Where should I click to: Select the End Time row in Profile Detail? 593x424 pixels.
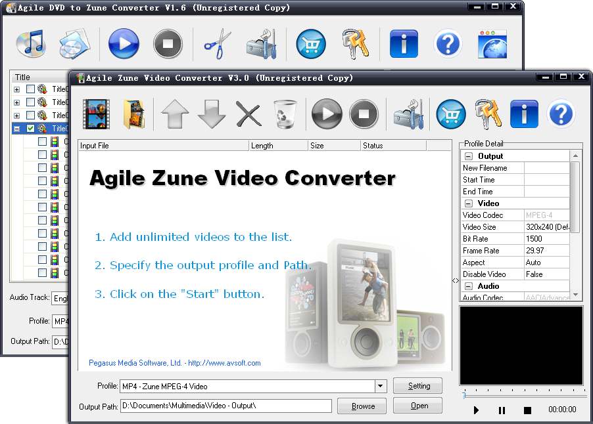[515, 192]
